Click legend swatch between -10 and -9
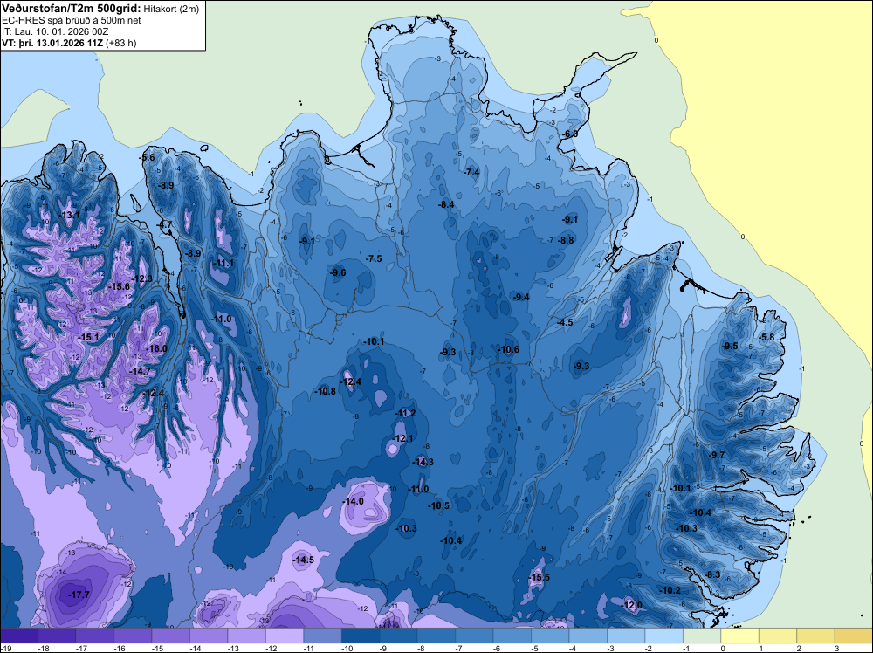This screenshot has width=873, height=653. click(x=361, y=636)
